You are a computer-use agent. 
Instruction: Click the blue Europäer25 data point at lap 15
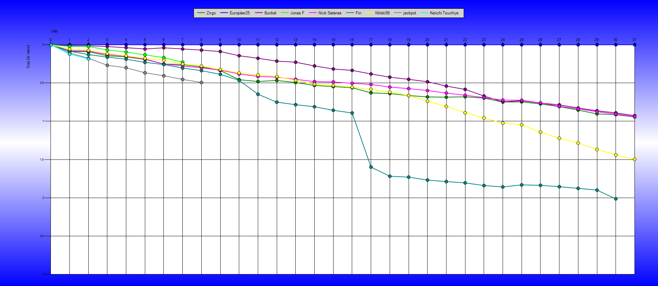[333, 45]
